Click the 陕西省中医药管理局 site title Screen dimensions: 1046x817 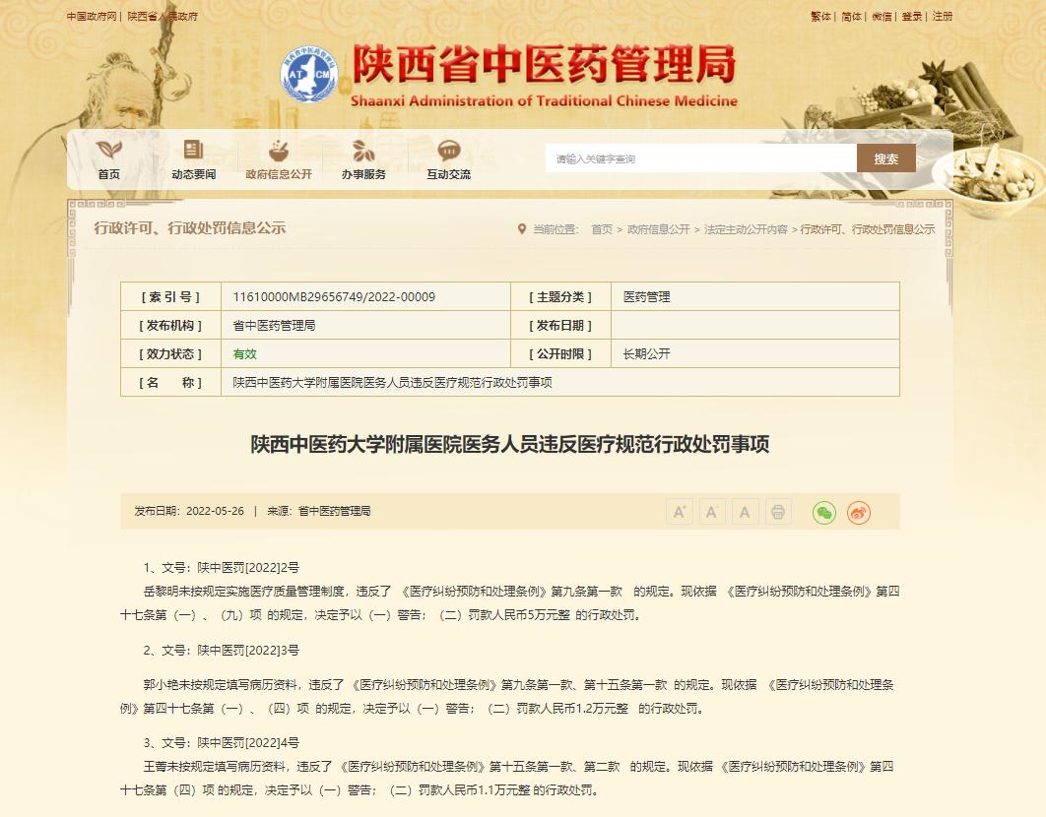point(544,65)
